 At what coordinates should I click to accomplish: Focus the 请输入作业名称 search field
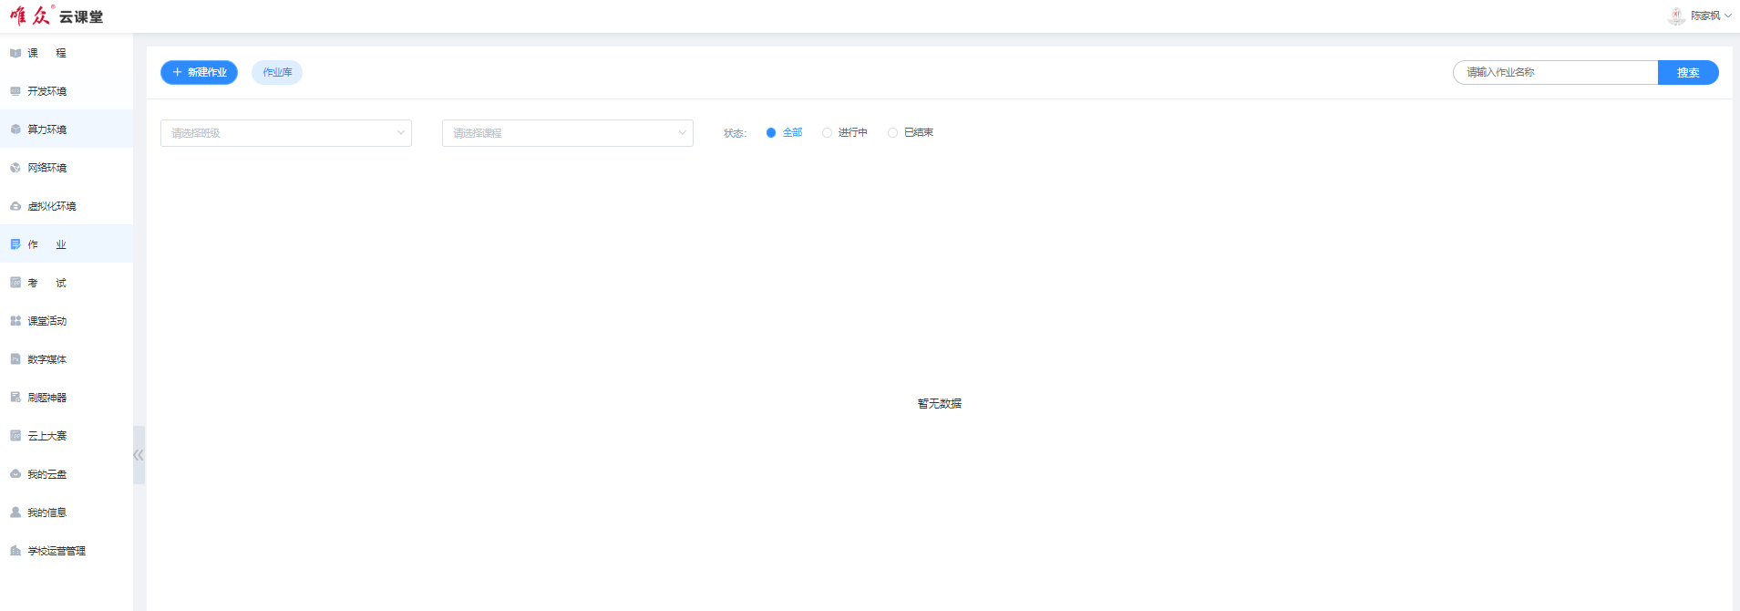point(1555,72)
